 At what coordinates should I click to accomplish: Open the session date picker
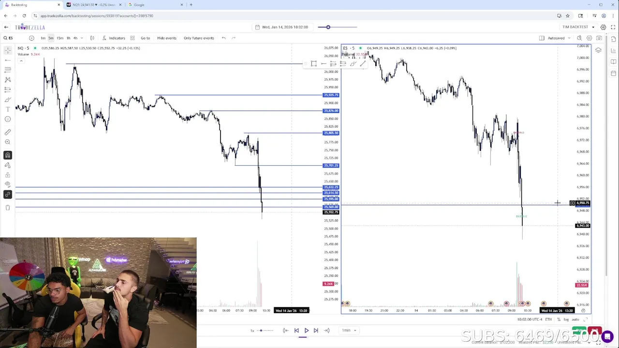tap(282, 27)
